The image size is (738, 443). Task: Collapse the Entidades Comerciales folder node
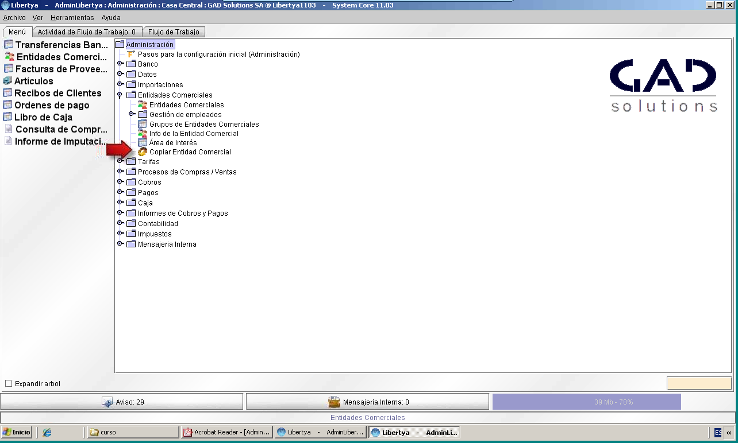click(x=120, y=95)
